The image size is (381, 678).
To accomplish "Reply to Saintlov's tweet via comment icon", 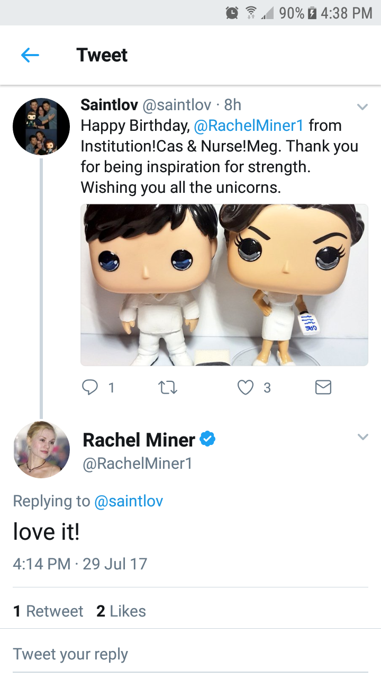I will tap(89, 388).
